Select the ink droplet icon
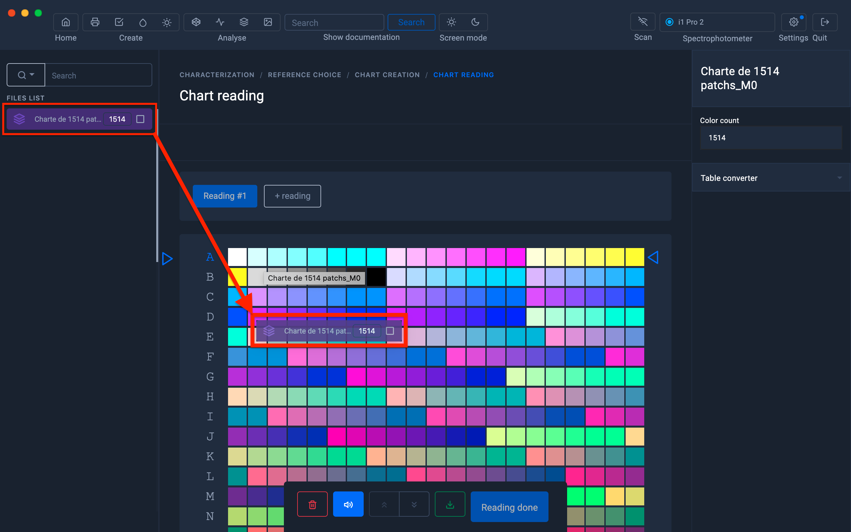Viewport: 851px width, 532px height. point(143,22)
